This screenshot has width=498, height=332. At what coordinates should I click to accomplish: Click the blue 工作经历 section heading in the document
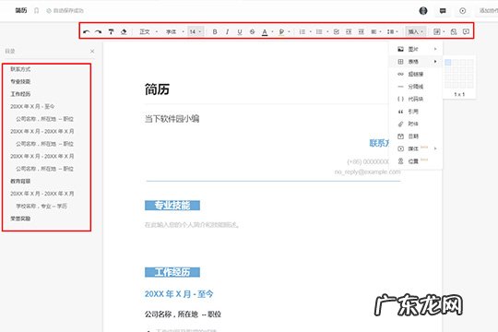(172, 272)
